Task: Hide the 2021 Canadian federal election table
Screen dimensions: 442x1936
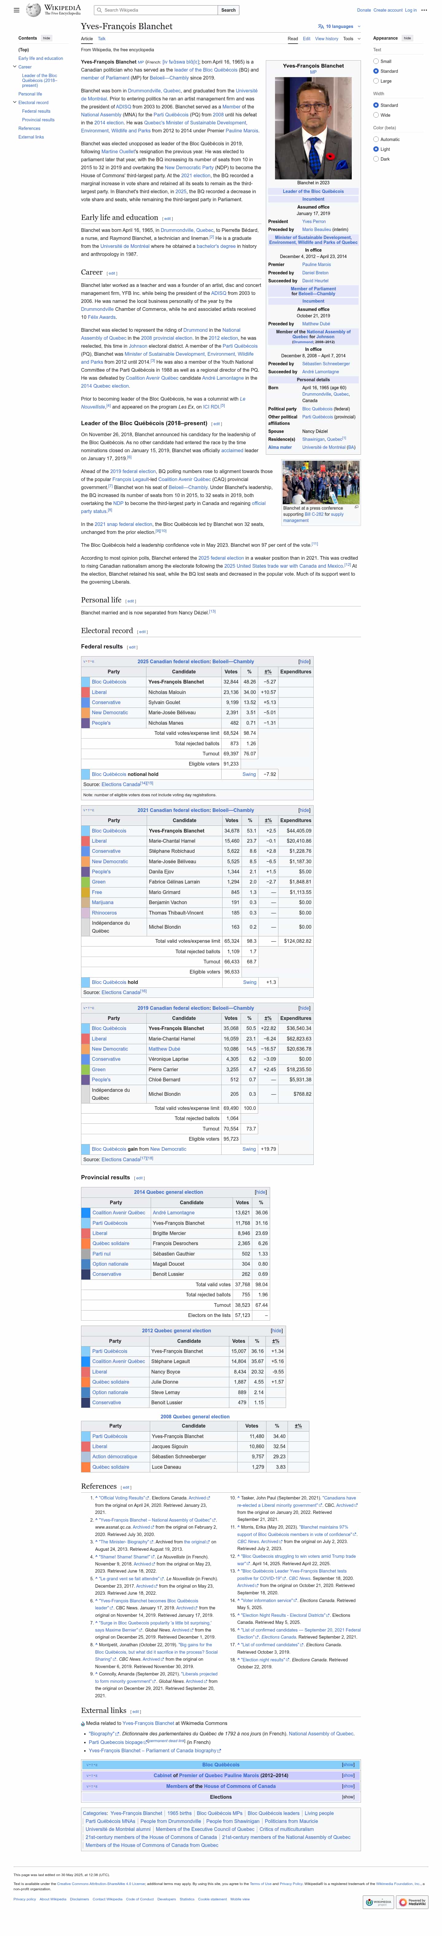Action: click(x=304, y=810)
